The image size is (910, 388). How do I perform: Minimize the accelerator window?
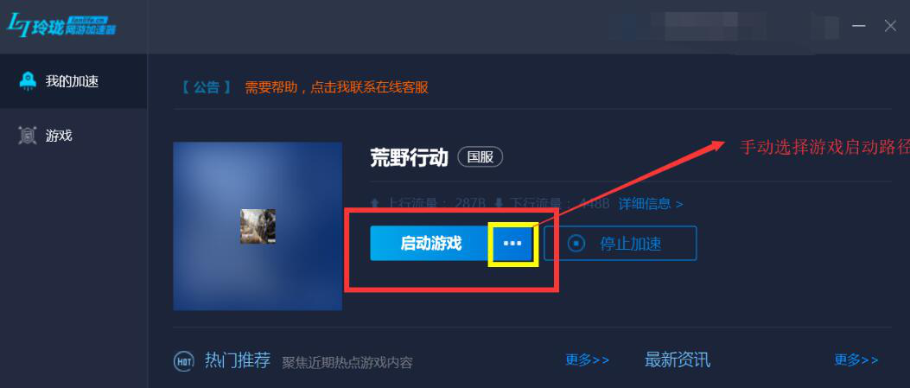coord(859,26)
